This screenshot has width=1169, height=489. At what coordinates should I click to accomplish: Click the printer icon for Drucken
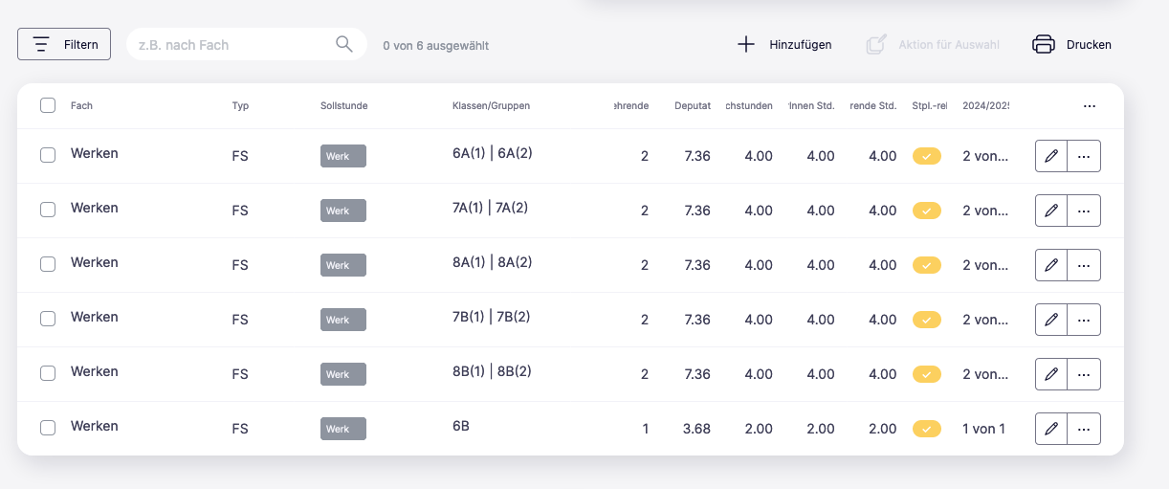pyautogui.click(x=1043, y=44)
